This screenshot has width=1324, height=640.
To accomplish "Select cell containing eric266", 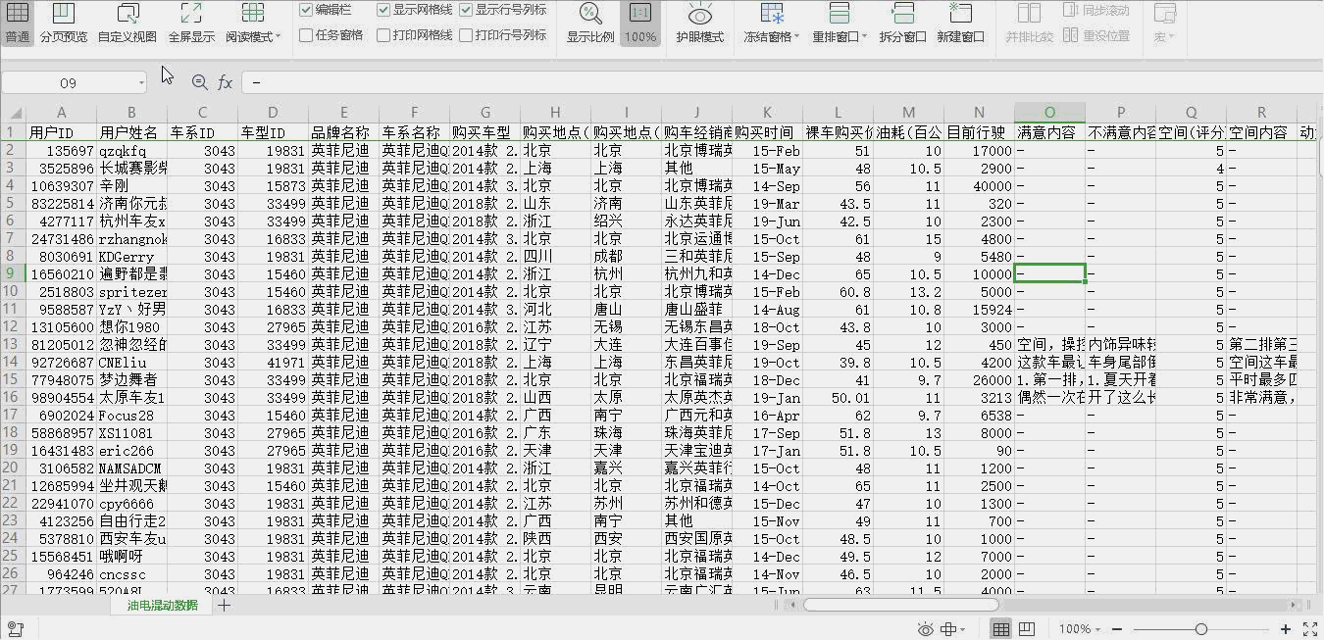I will click(131, 450).
